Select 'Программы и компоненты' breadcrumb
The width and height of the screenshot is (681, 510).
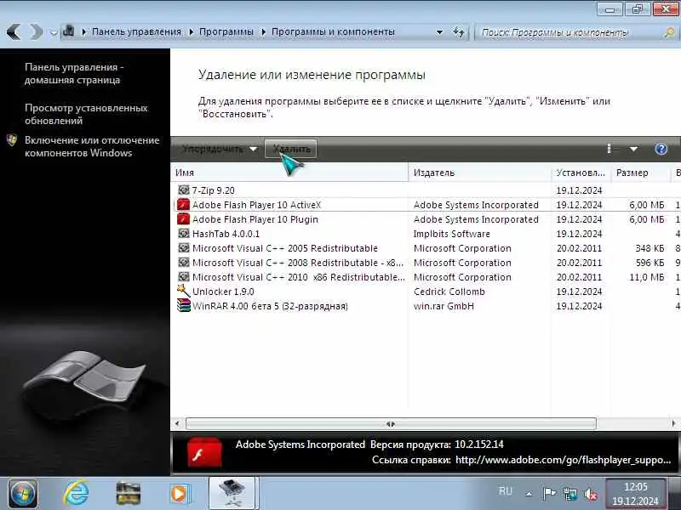pyautogui.click(x=333, y=31)
